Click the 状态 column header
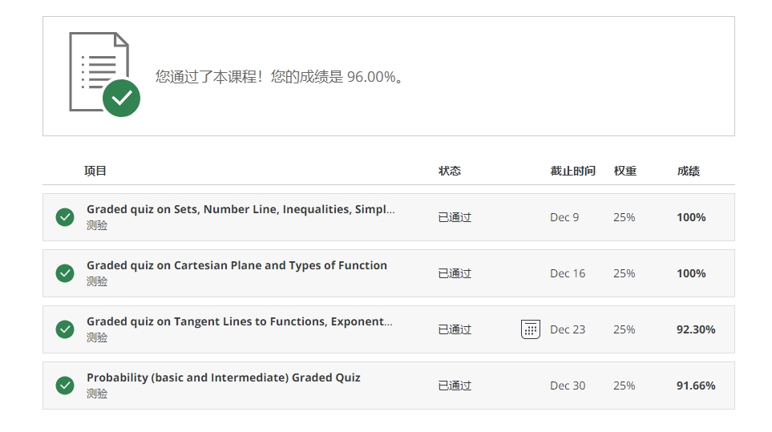 450,171
